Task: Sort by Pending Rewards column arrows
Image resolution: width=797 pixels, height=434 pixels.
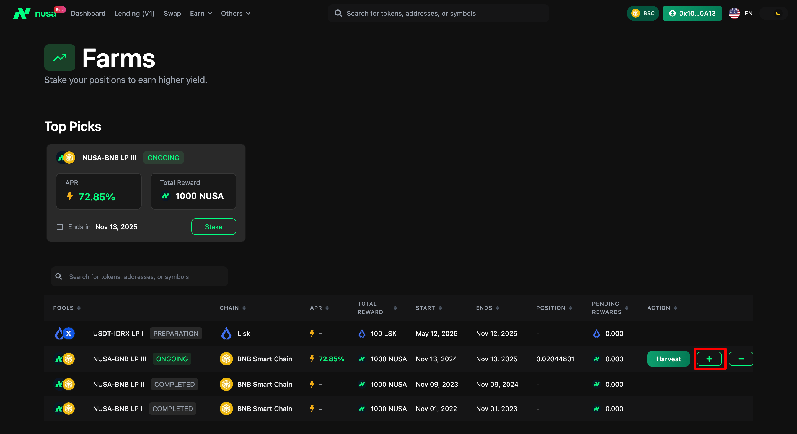Action: click(627, 308)
